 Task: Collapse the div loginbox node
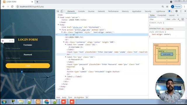click(x=62, y=32)
